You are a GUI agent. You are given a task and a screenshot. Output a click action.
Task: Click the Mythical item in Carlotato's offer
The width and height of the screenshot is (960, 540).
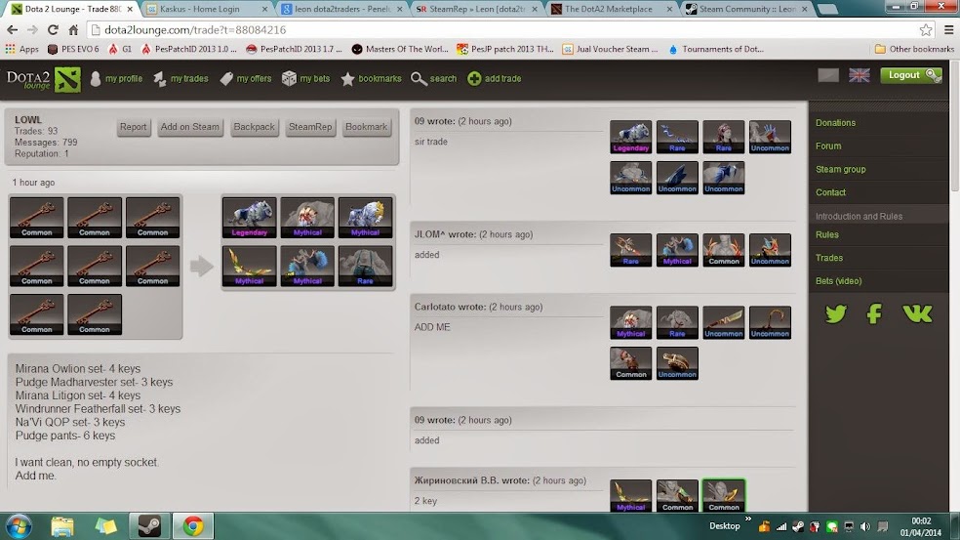point(630,322)
